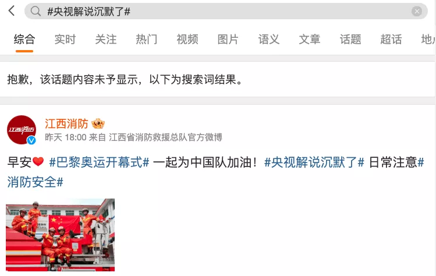
Task: Tap the crown badge next to 江西消防
Action: (x=98, y=123)
